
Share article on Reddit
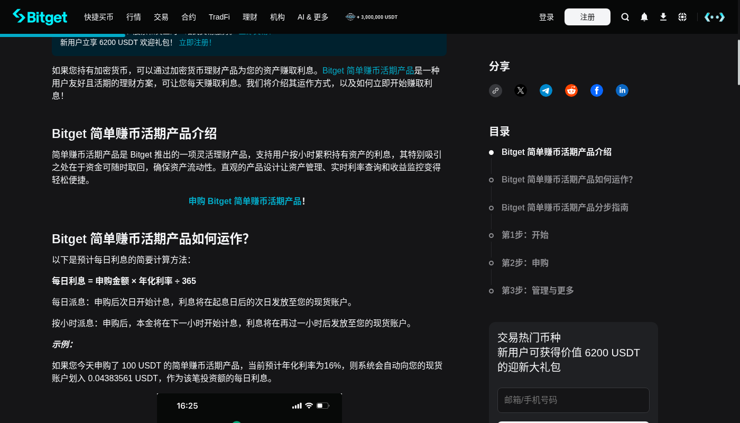click(571, 90)
